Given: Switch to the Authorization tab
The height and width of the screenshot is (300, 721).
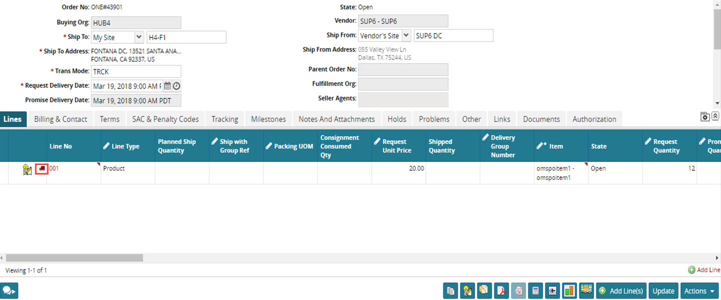Looking at the screenshot, I should (x=594, y=119).
